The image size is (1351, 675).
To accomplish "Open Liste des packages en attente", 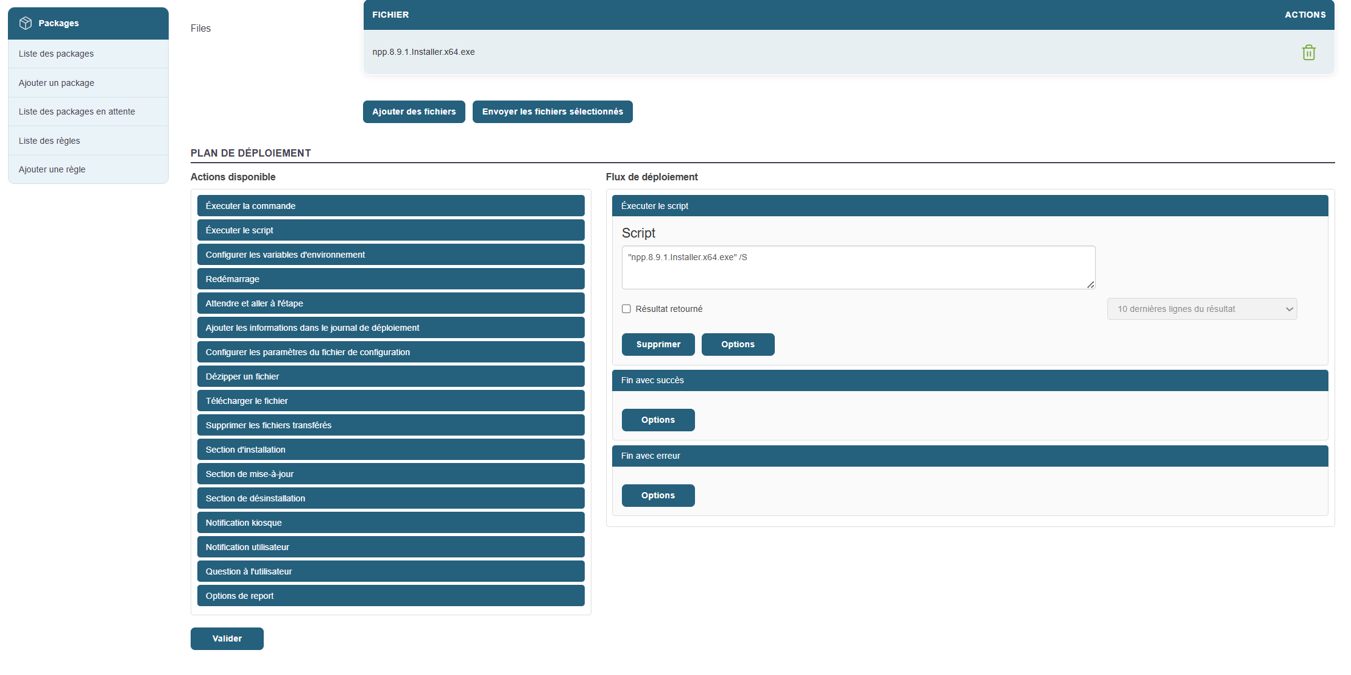I will coord(77,111).
